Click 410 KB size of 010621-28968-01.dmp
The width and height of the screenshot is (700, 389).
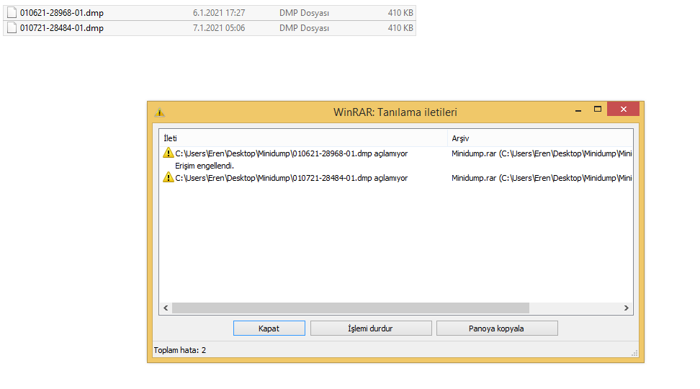[400, 13]
